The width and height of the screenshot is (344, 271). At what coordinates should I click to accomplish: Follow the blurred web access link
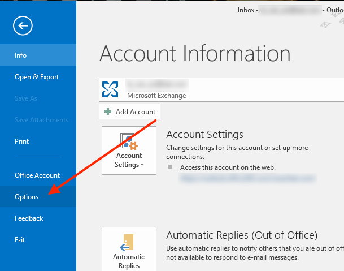click(x=247, y=178)
